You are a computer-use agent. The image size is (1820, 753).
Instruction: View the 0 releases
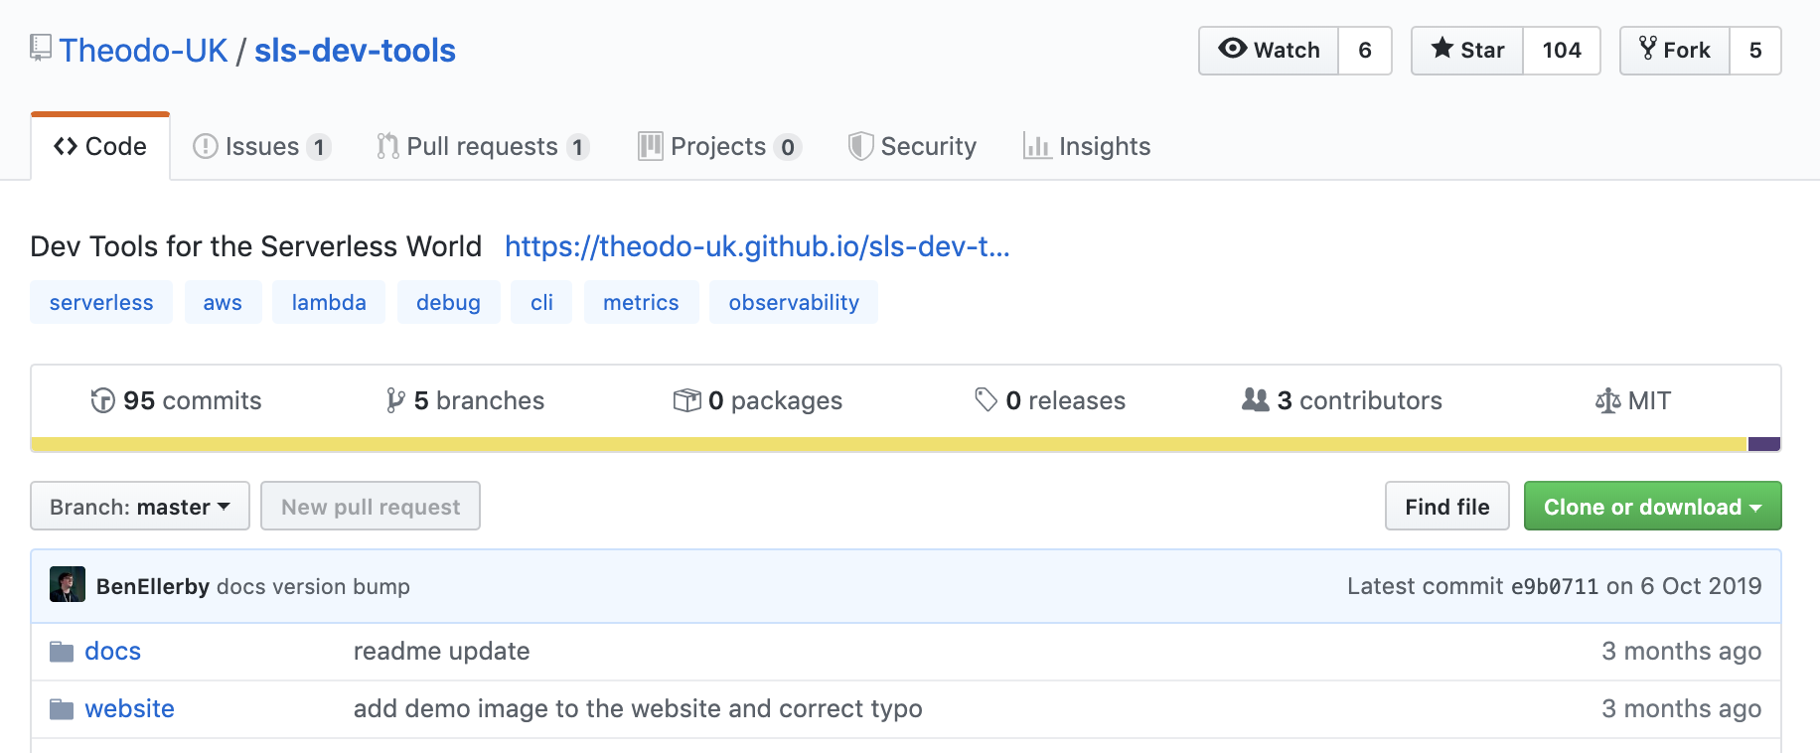[1050, 400]
